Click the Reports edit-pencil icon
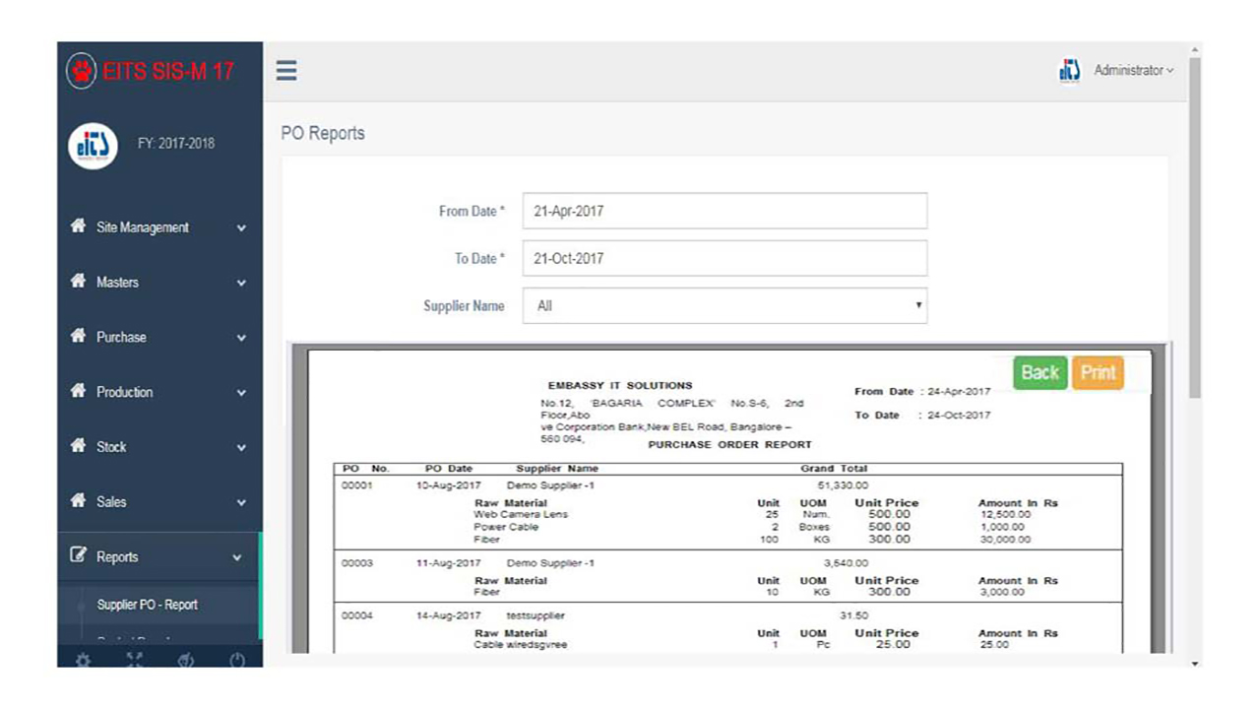The image size is (1260, 709). tap(78, 556)
